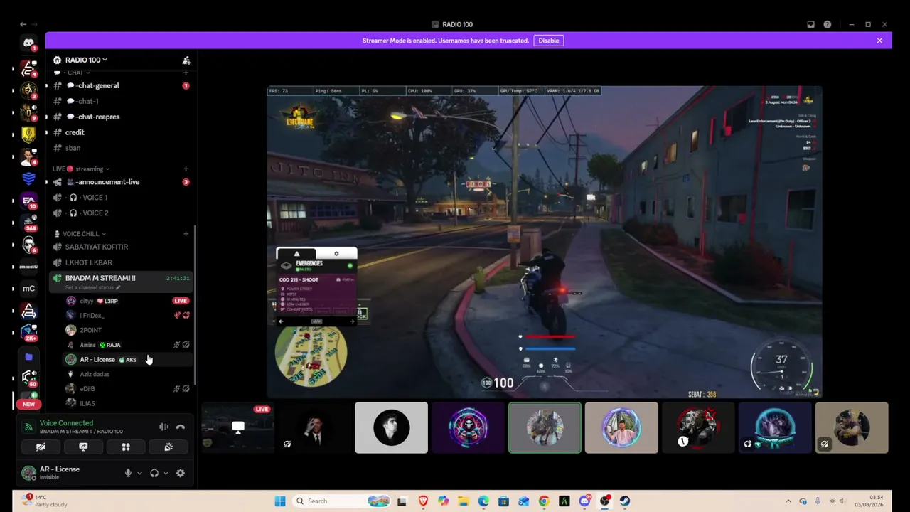The image size is (910, 512).
Task: Select the green-highlighted speaking participant tile
Action: (x=545, y=427)
